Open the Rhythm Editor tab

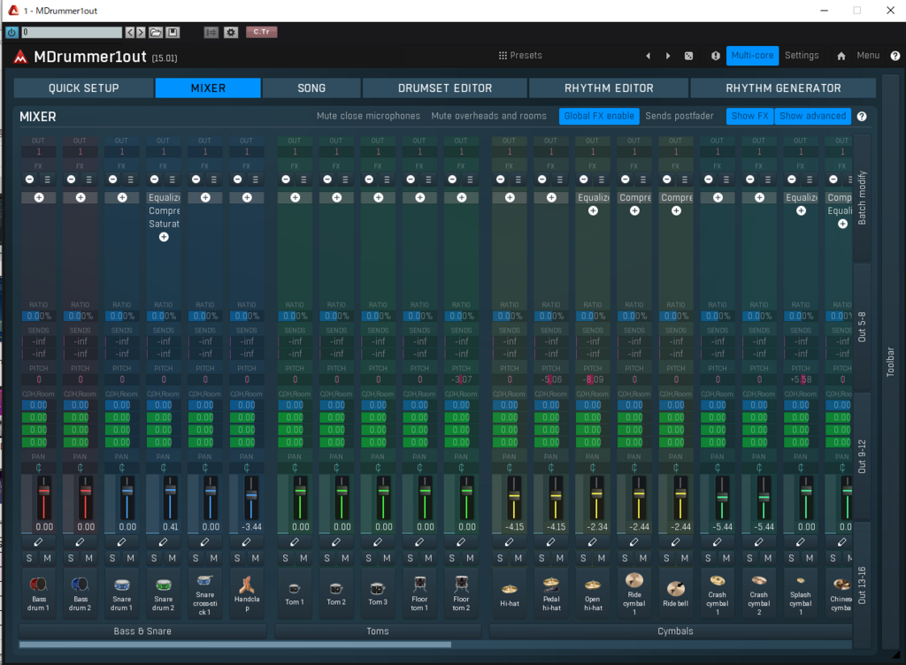[x=609, y=88]
